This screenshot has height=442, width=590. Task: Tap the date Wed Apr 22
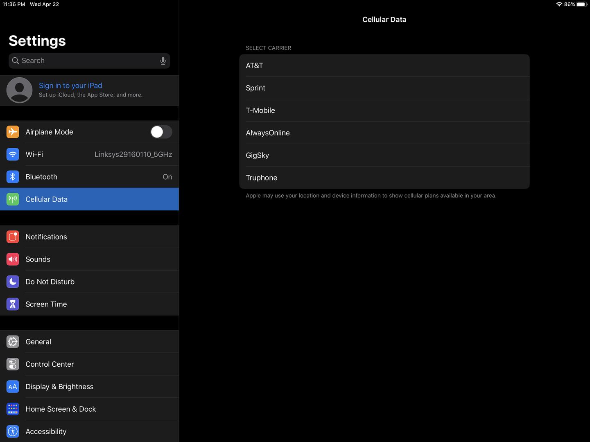click(44, 4)
